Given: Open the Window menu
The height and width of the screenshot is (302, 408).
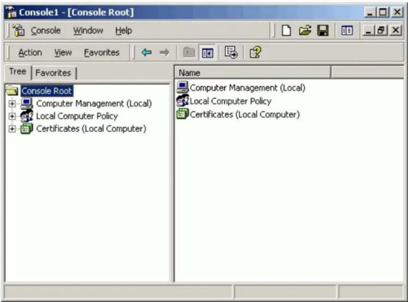Looking at the screenshot, I should [88, 30].
